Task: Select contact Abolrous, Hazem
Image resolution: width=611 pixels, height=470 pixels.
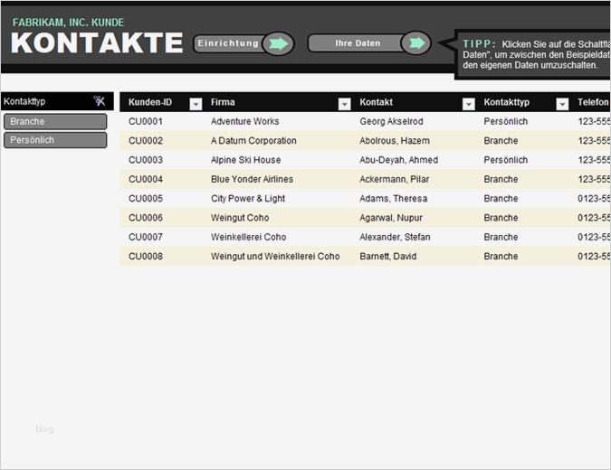Action: (395, 140)
